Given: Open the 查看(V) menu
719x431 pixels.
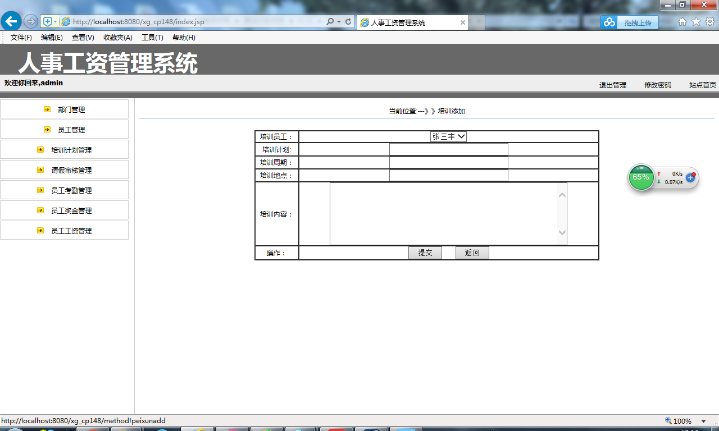Looking at the screenshot, I should click(83, 38).
